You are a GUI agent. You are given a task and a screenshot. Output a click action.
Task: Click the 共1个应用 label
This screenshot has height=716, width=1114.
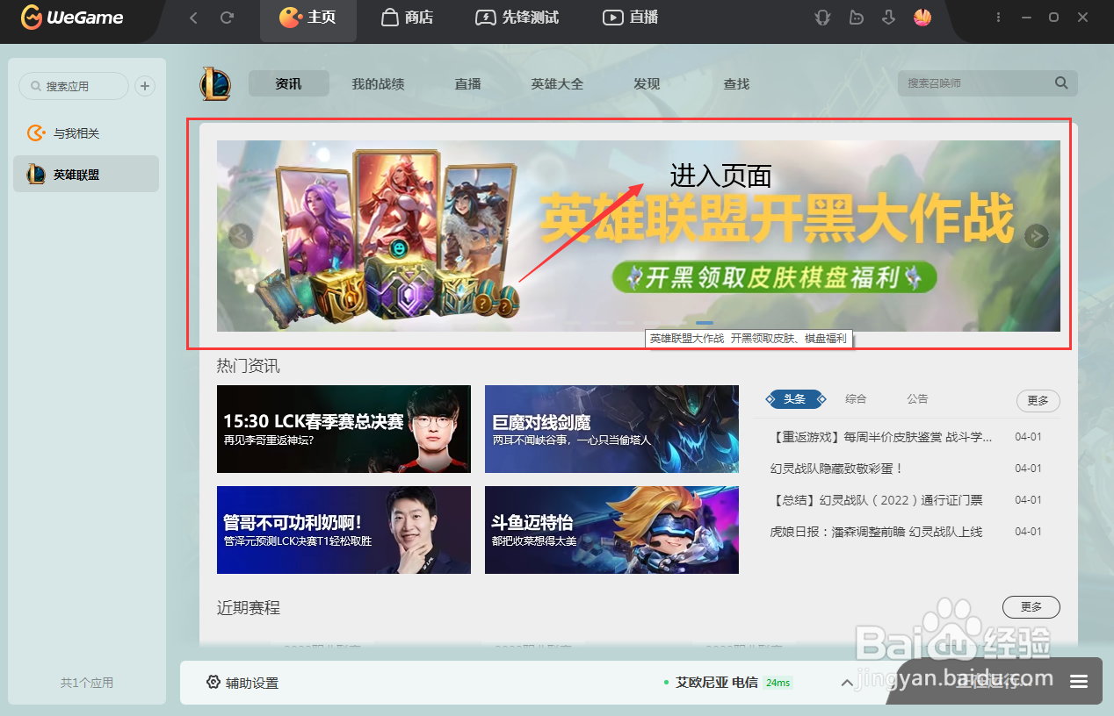pos(86,683)
